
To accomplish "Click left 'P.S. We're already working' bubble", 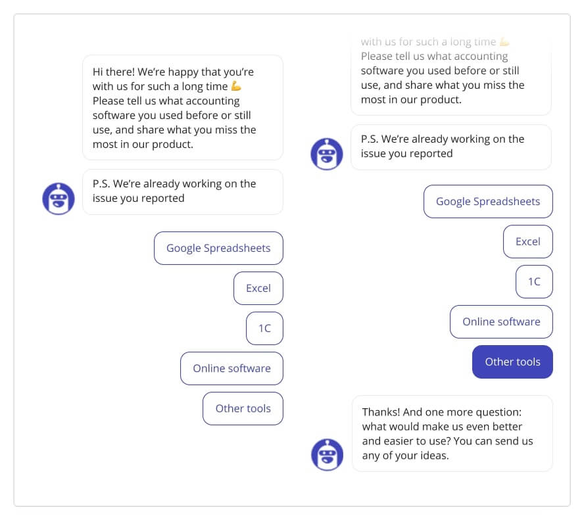I will 183,192.
